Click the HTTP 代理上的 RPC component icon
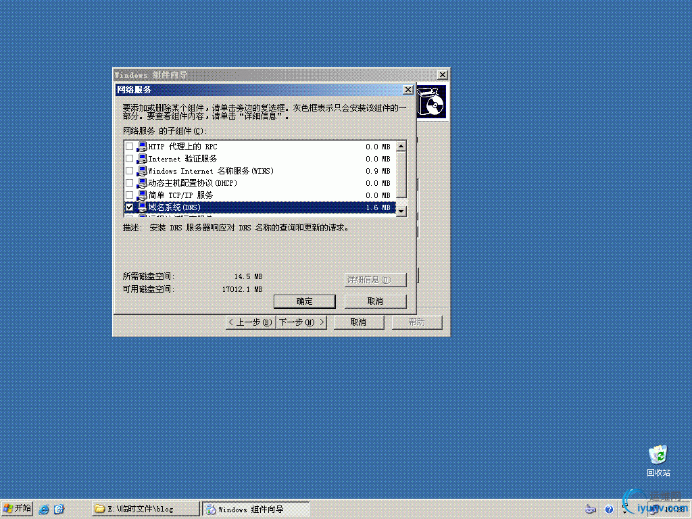Viewport: 692px width, 519px height. (x=142, y=147)
